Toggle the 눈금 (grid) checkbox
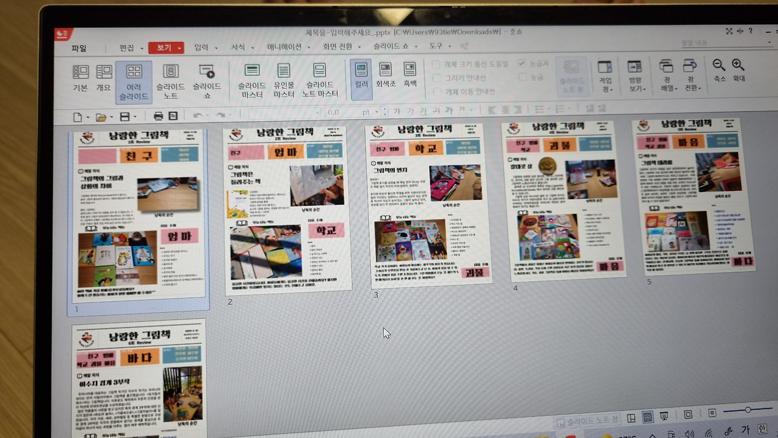 522,77
